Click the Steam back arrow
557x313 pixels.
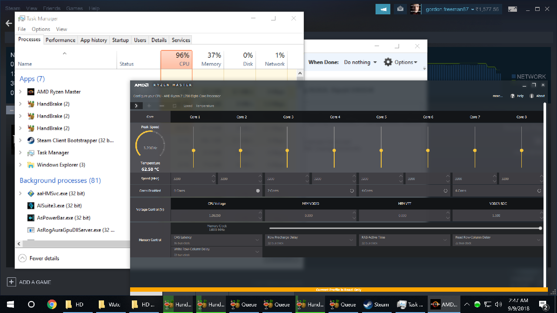pos(9,23)
